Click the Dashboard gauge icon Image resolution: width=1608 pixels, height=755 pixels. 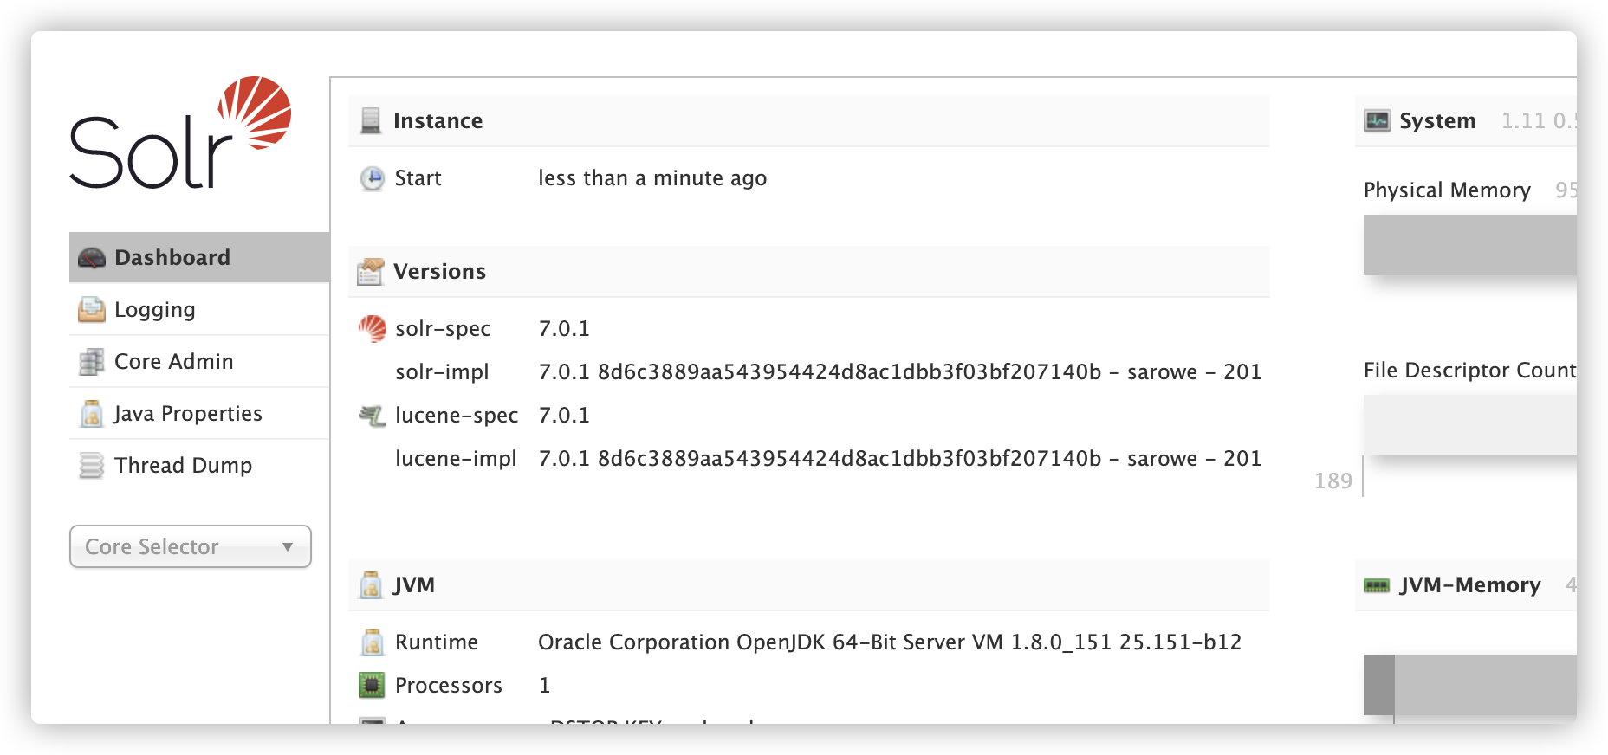point(92,258)
